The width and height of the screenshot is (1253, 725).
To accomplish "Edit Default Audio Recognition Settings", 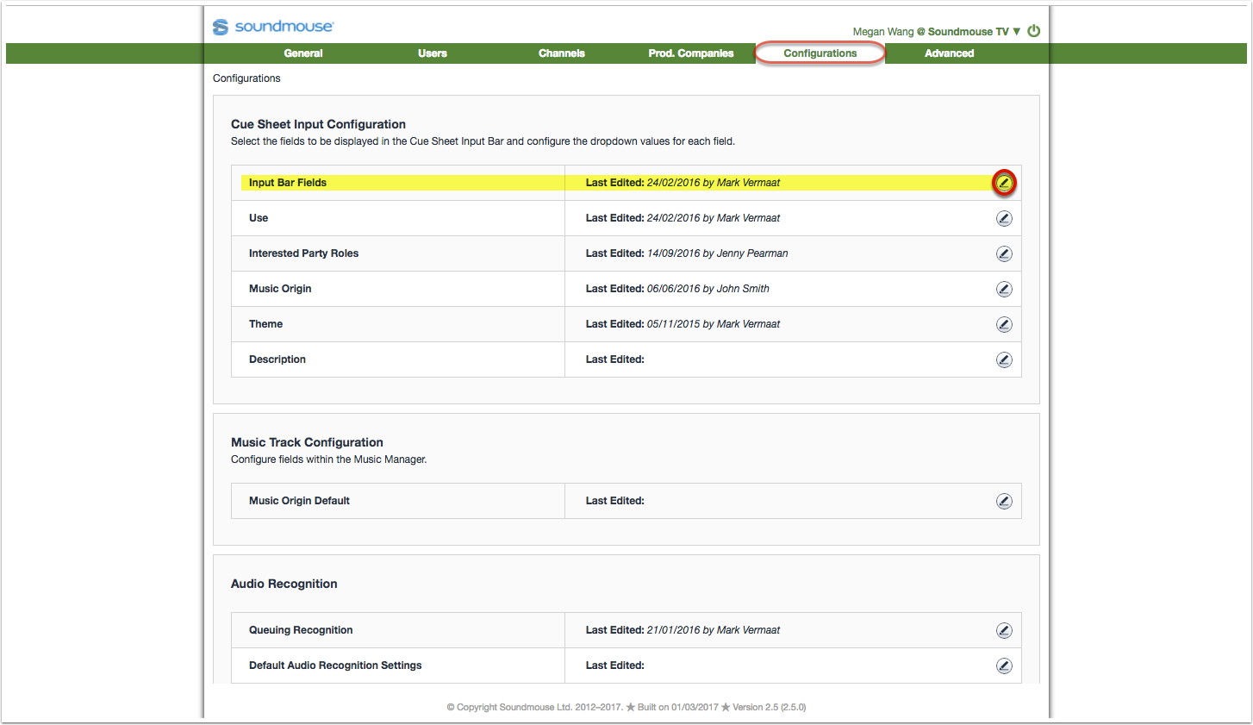I will click(x=1004, y=666).
